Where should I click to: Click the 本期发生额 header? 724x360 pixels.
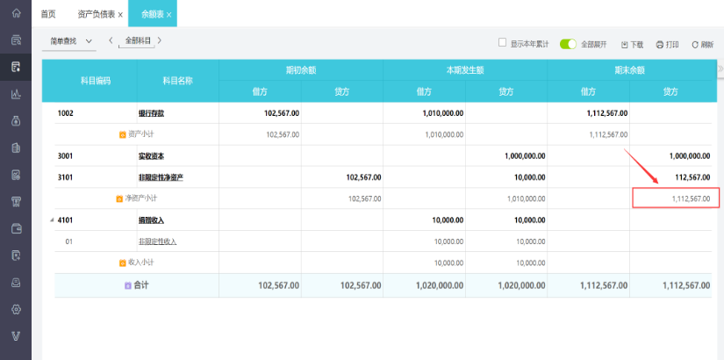click(x=465, y=70)
